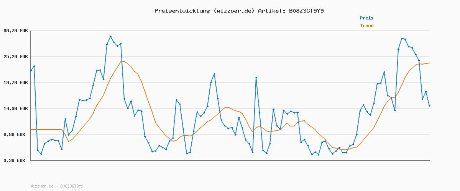460x191 pixels.
Task: Click the isolated blue spike mid-chart
Action: coord(256,78)
